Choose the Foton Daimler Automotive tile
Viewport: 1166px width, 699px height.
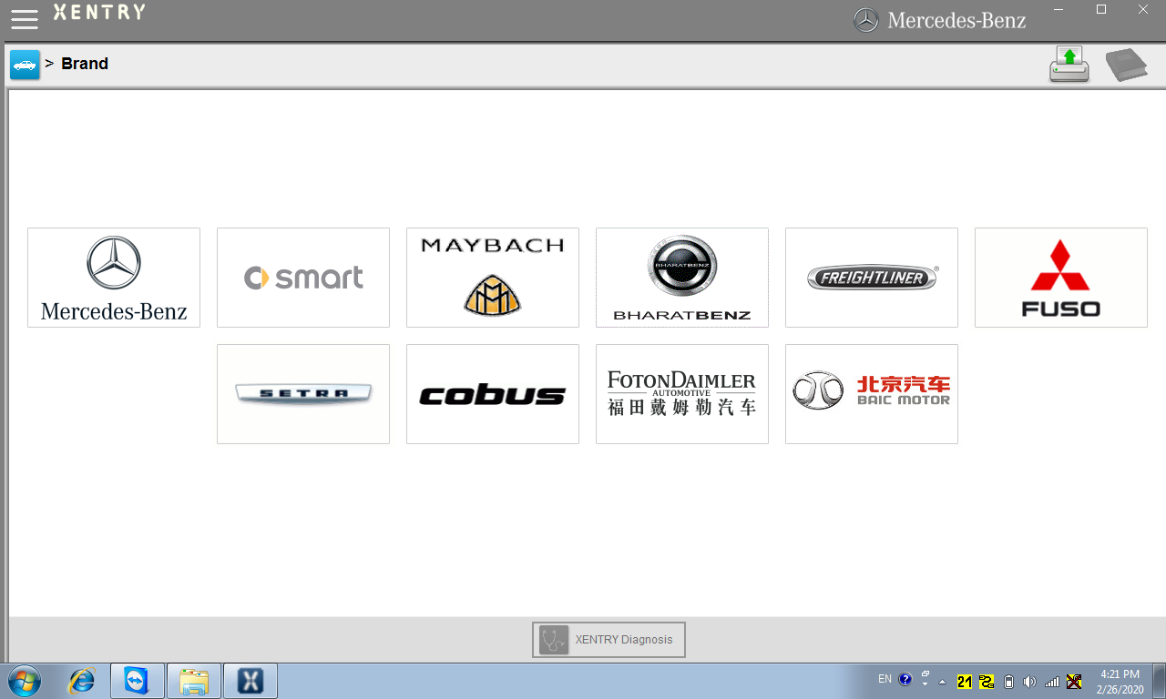[x=682, y=394]
